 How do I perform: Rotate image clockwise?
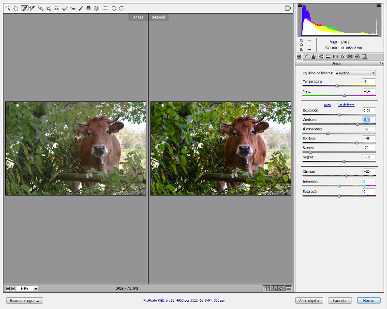121,8
